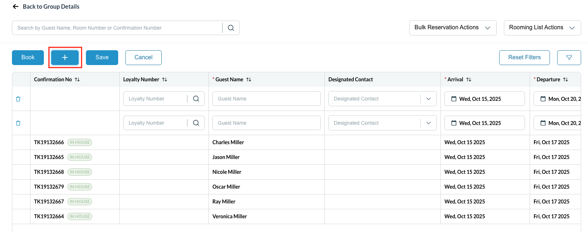Expand second row Designated Contact dropdown
The width and height of the screenshot is (588, 232).
(x=428, y=123)
